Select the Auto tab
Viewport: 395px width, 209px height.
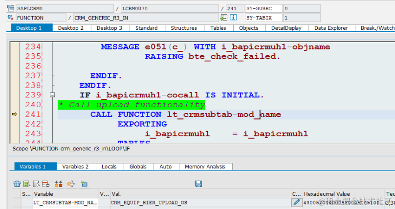166,166
